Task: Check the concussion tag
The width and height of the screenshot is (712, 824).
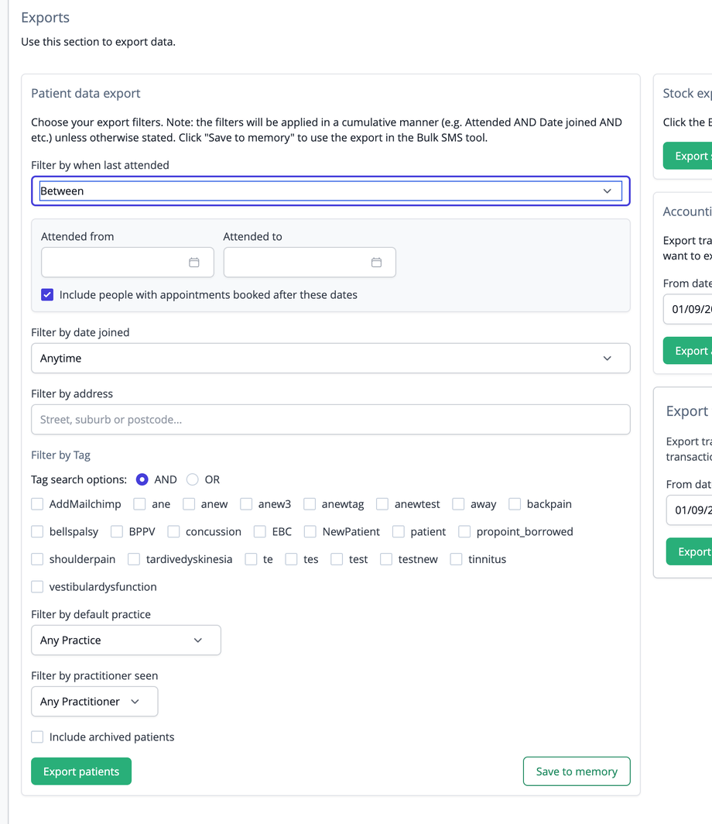Action: pyautogui.click(x=173, y=531)
